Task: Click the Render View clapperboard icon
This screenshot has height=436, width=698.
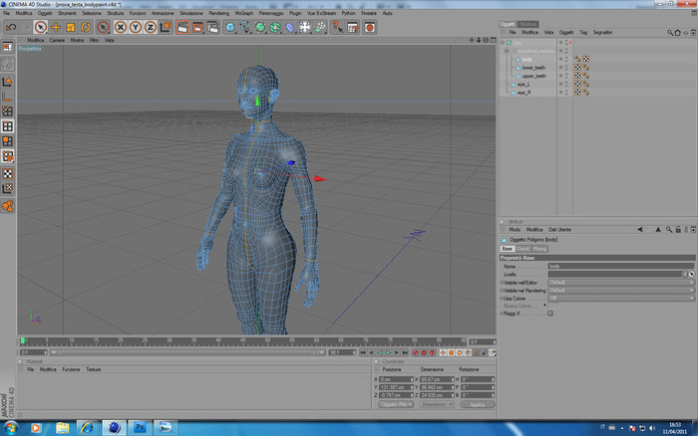Action: (x=182, y=28)
